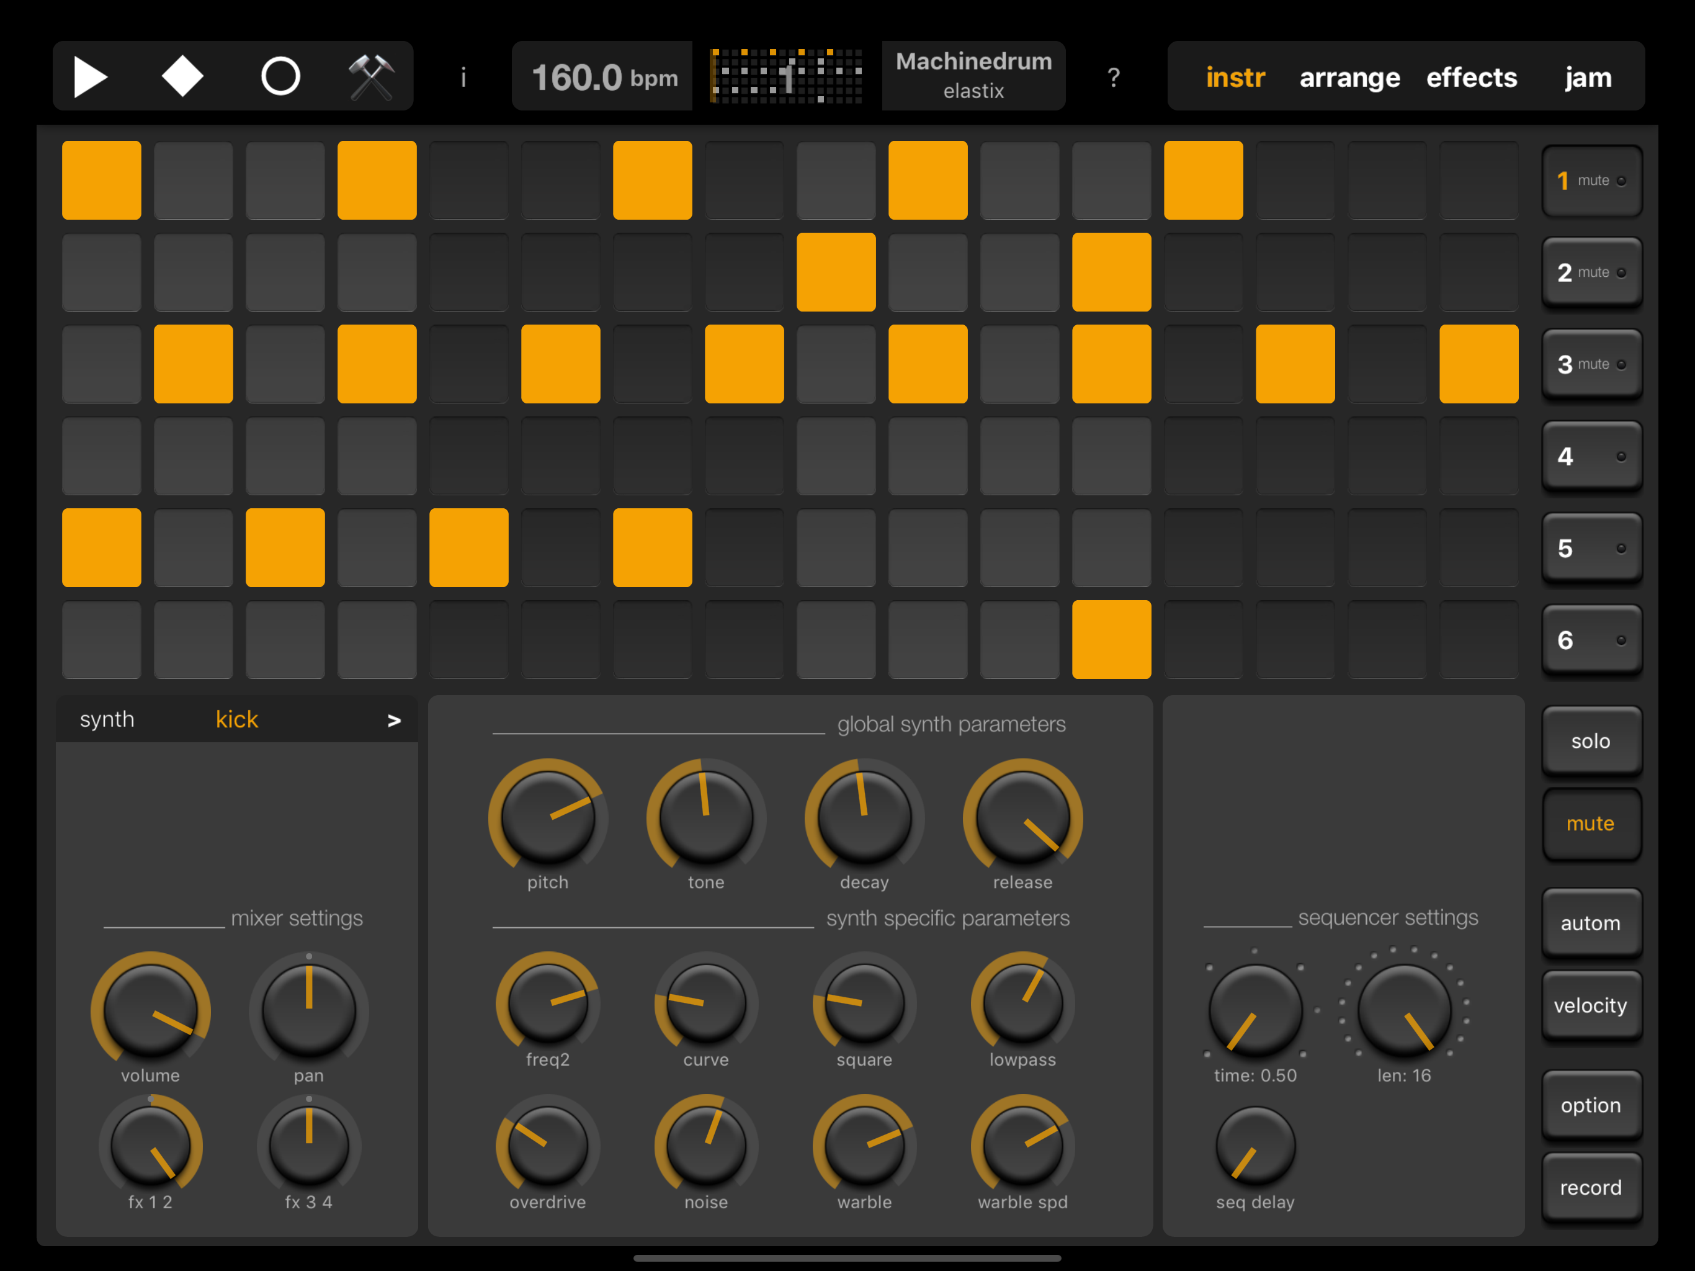Activate the first step on track 4 row
The height and width of the screenshot is (1271, 1695).
pos(102,456)
